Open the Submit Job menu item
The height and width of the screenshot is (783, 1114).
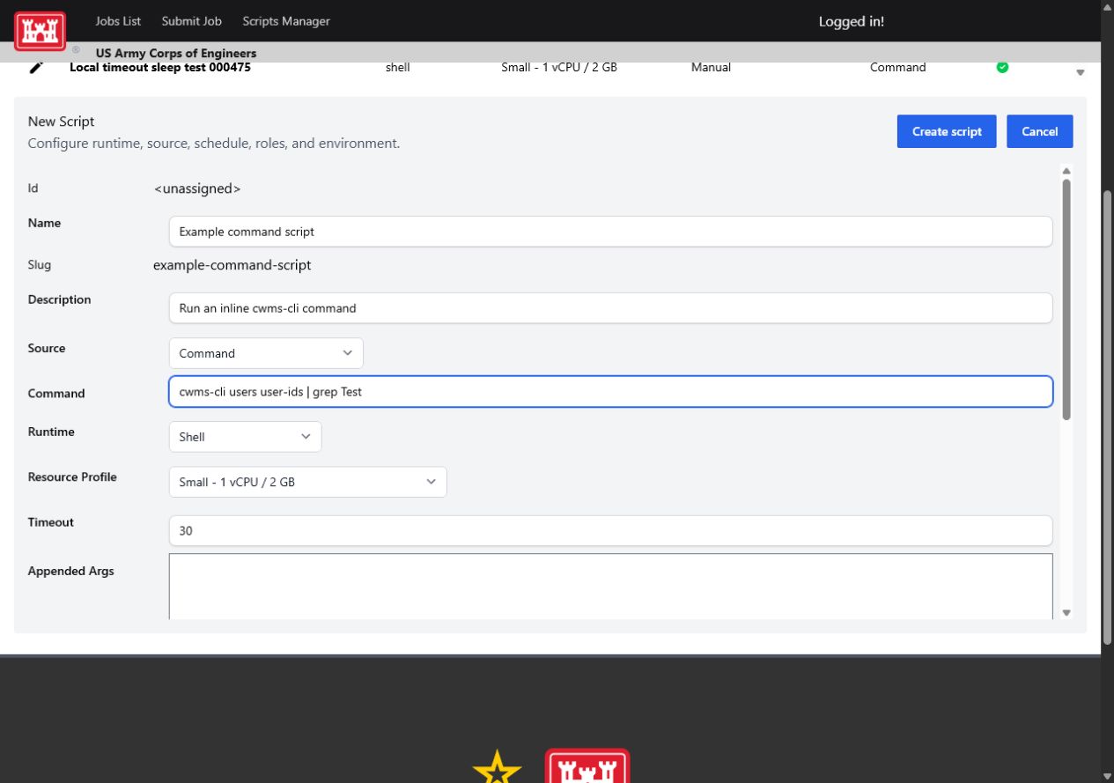[x=192, y=21]
